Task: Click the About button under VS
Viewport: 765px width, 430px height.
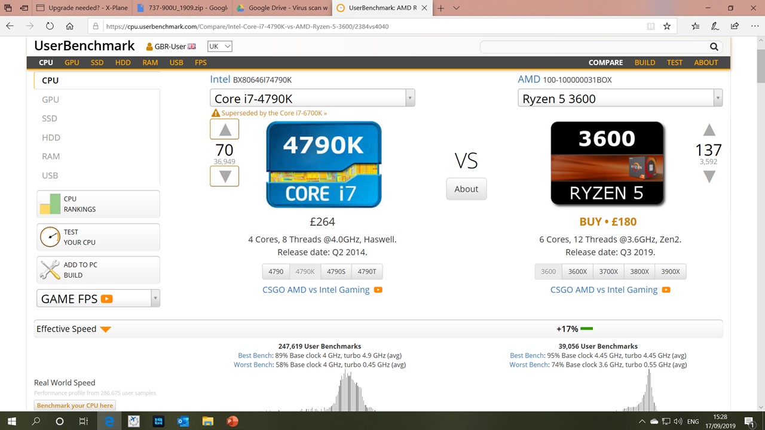Action: [466, 189]
